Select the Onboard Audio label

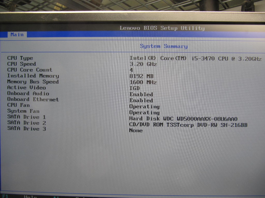click(28, 93)
